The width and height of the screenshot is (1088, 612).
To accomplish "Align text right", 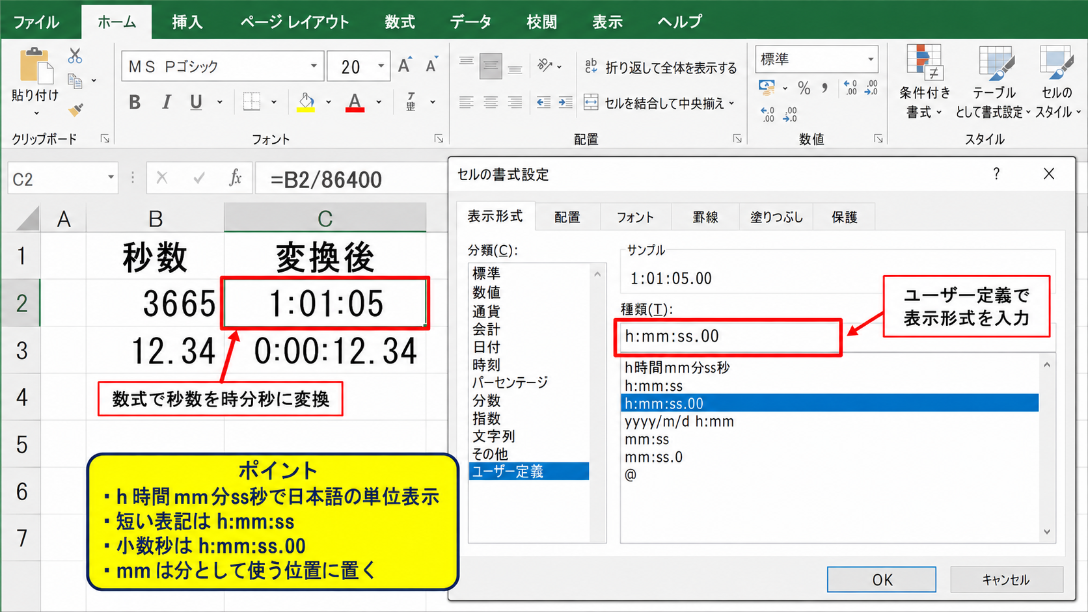I will (x=515, y=102).
